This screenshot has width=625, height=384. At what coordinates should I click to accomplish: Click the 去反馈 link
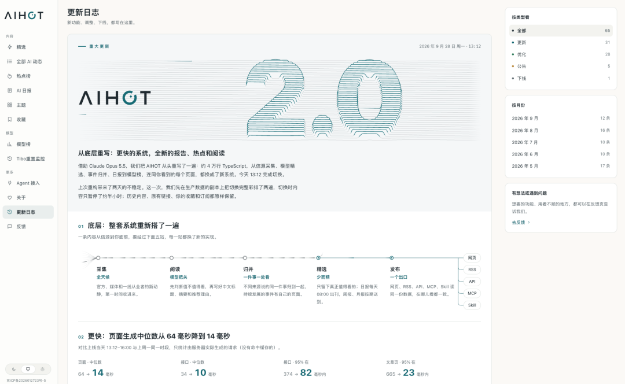point(521,222)
